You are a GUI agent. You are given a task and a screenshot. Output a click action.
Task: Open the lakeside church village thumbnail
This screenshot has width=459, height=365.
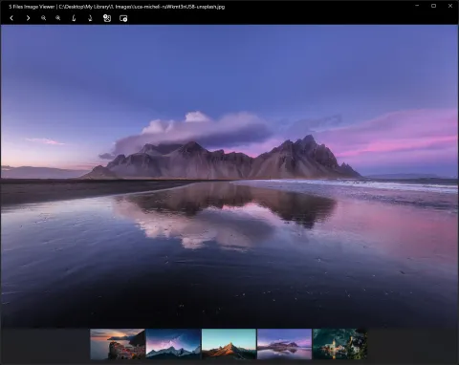tap(339, 344)
